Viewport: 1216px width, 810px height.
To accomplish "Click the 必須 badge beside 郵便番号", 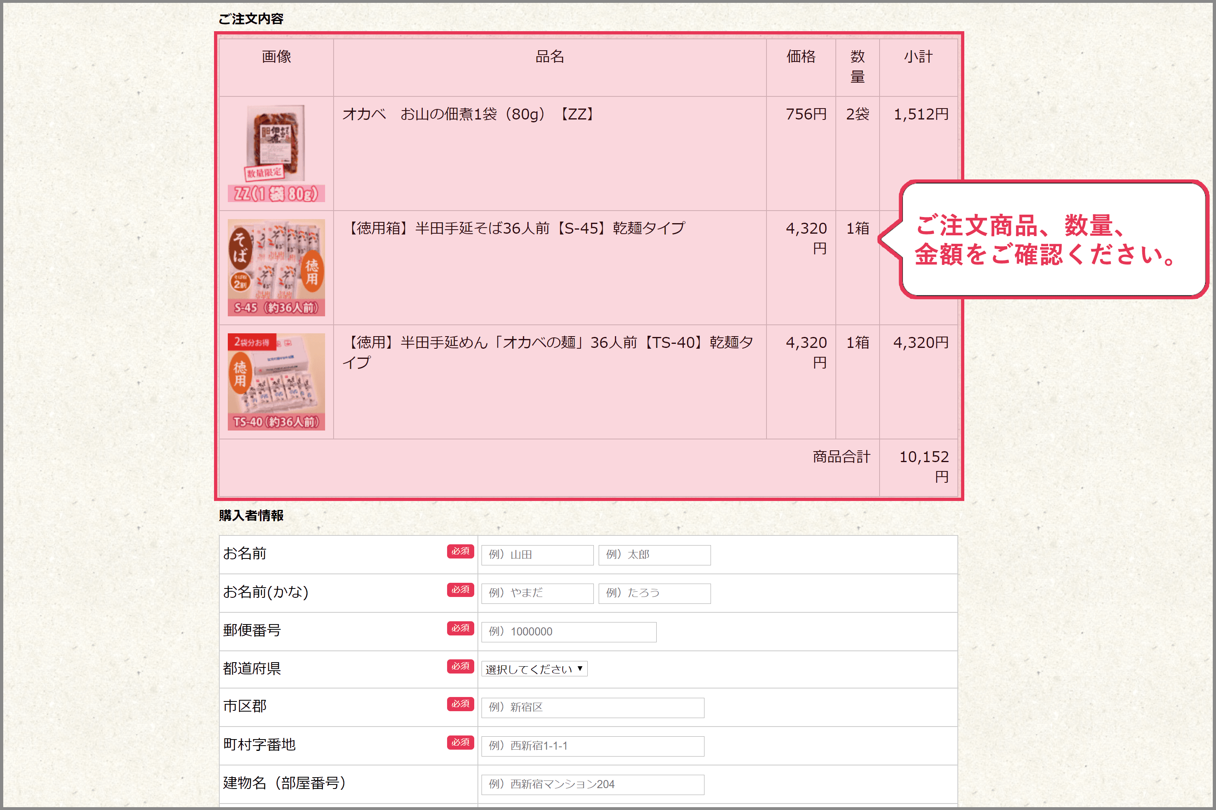I will tap(460, 628).
